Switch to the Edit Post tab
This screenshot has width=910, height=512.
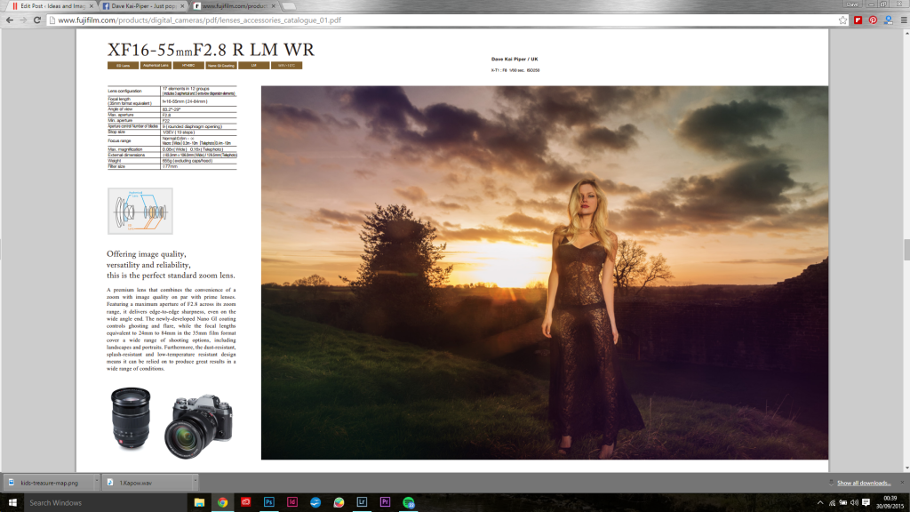tap(49, 6)
